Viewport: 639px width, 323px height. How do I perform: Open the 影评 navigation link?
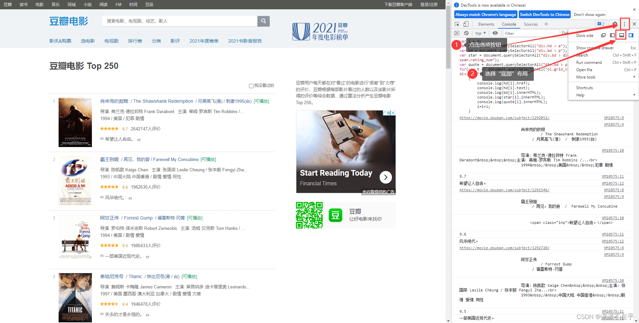(175, 41)
